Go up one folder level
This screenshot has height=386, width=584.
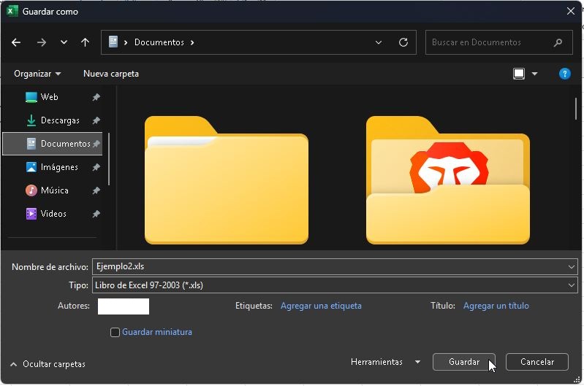85,42
